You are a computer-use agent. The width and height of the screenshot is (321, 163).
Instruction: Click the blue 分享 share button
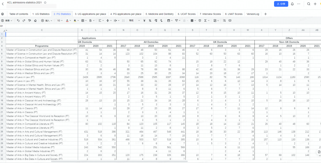[281, 4]
